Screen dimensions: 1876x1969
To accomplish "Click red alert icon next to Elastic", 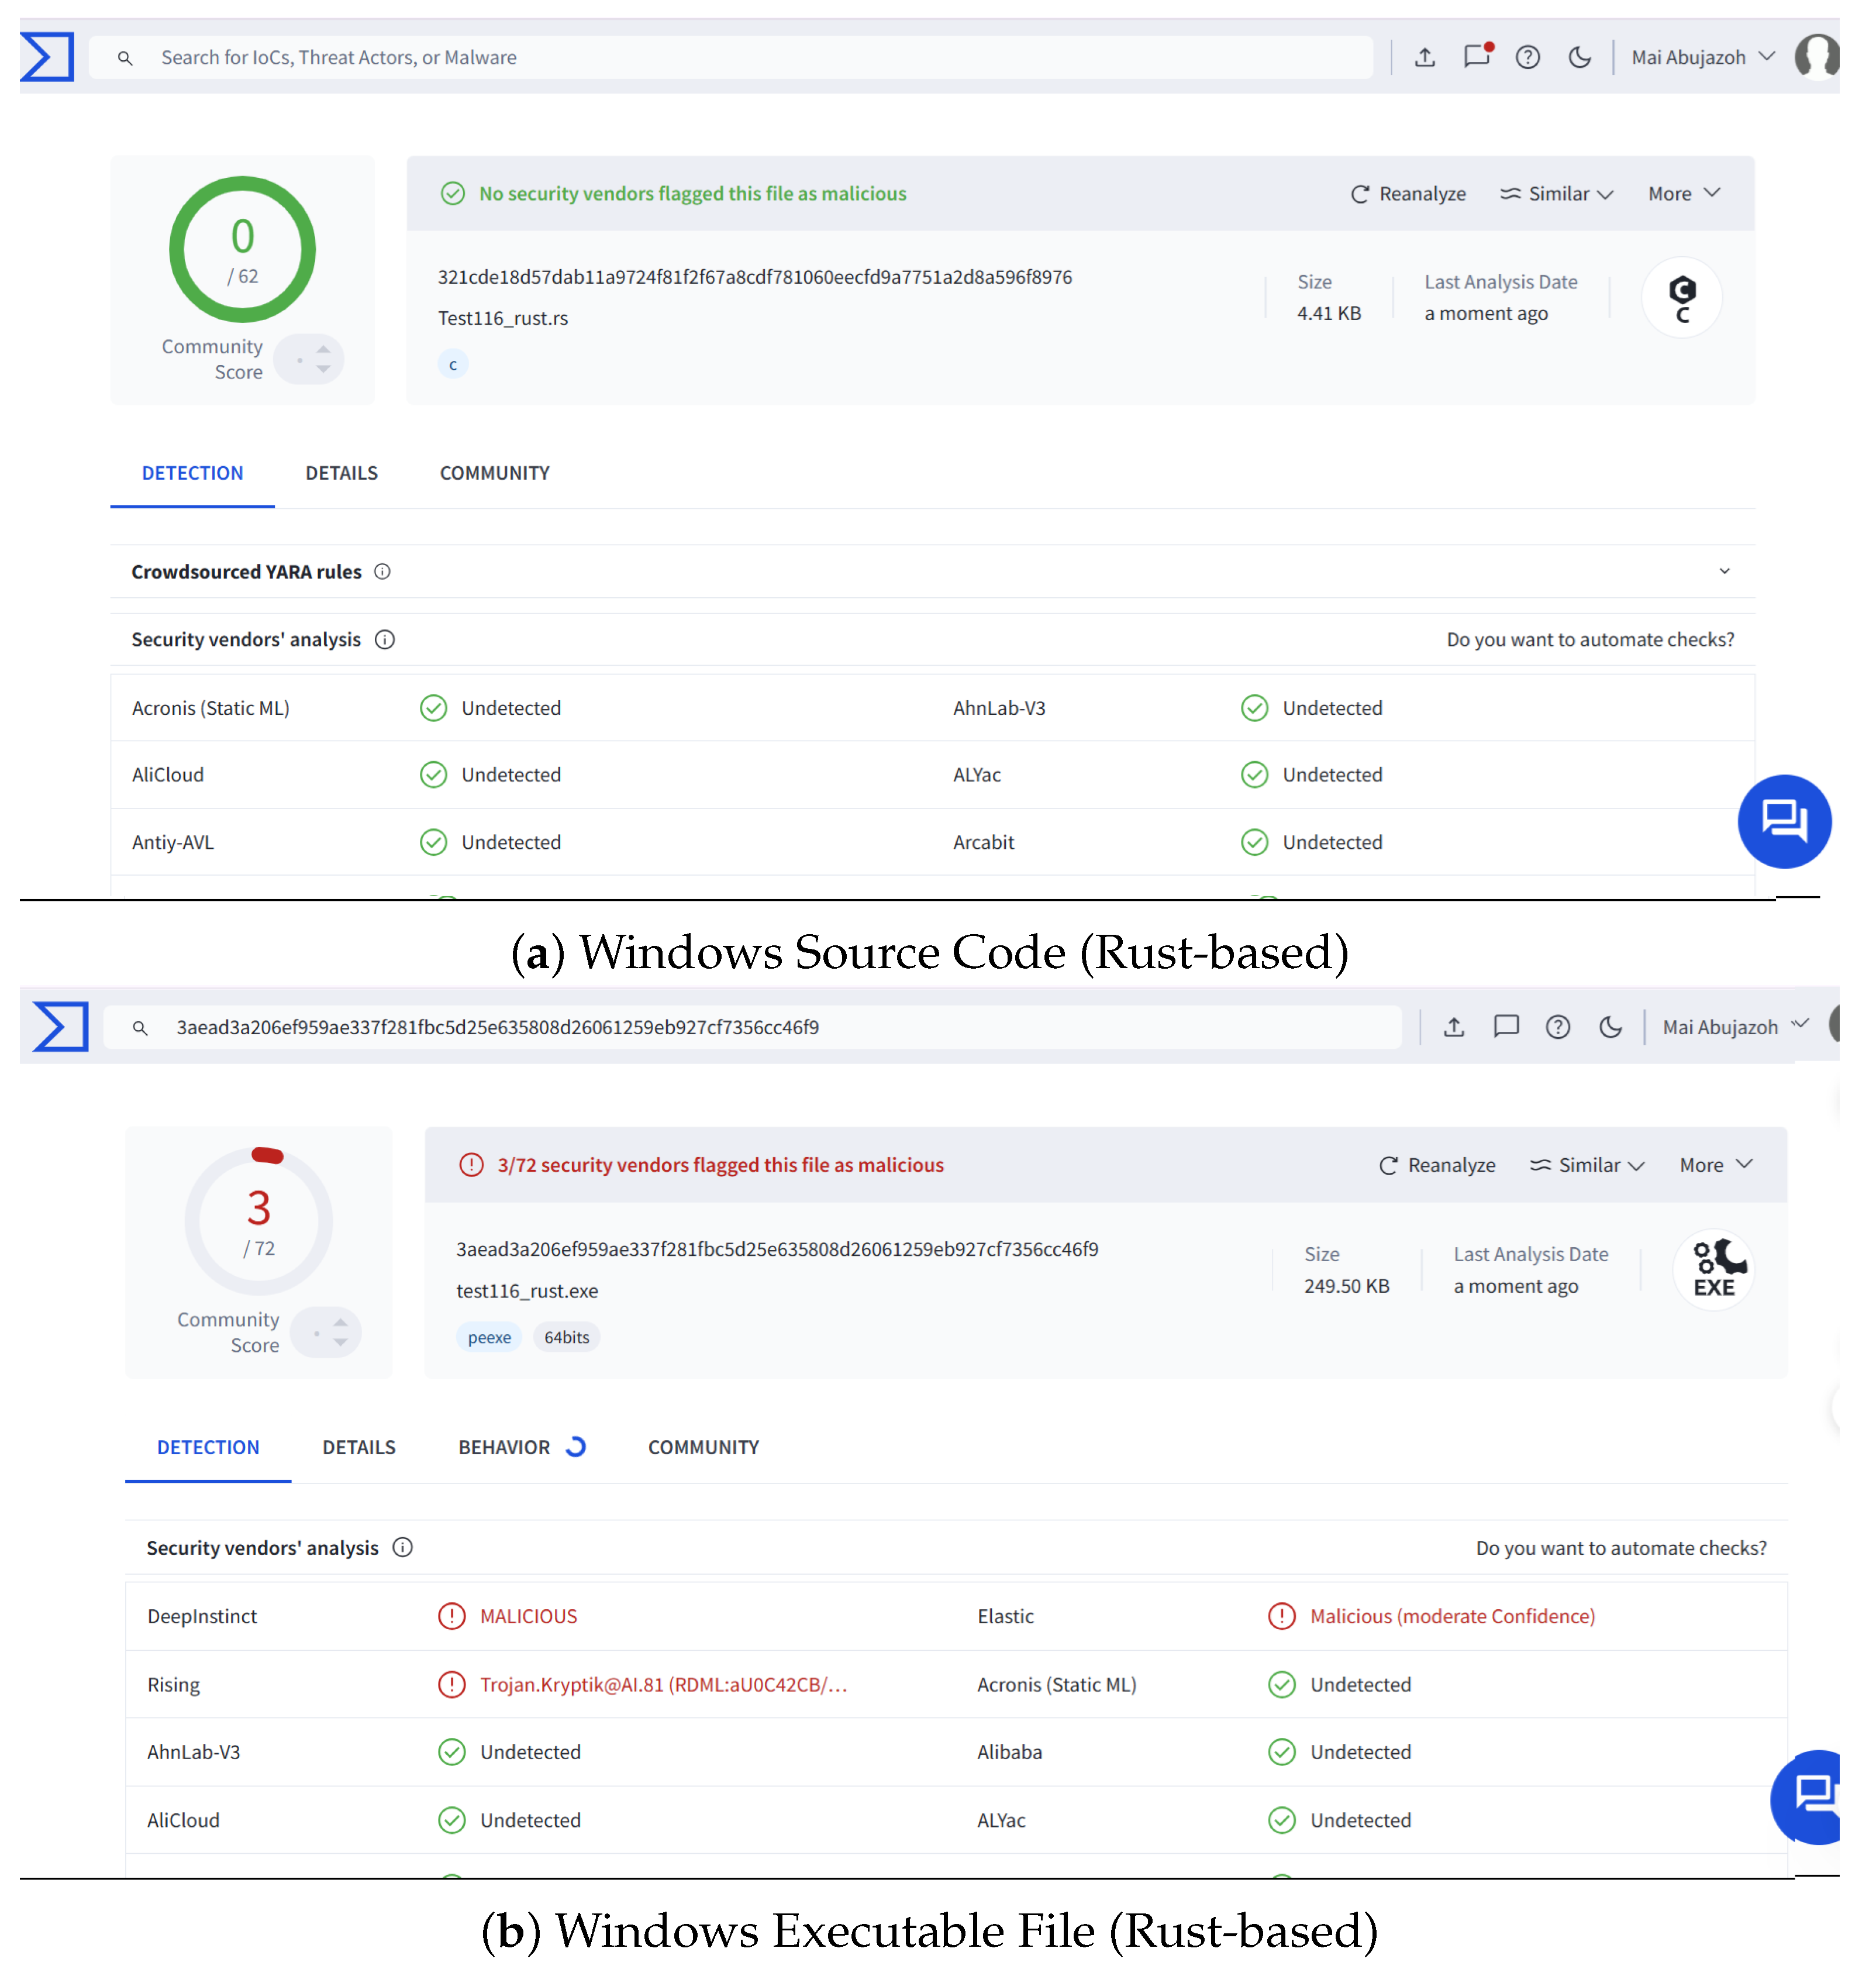I will [1282, 1616].
